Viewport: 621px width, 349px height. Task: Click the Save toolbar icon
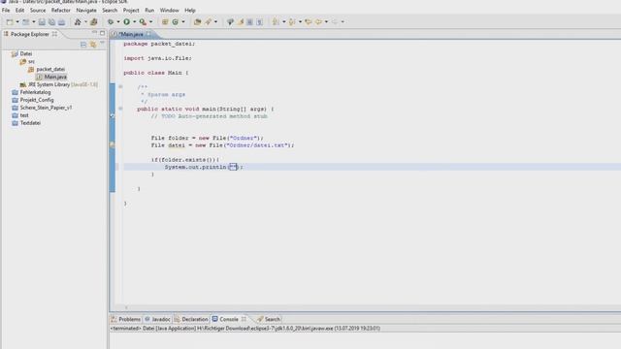(42, 22)
